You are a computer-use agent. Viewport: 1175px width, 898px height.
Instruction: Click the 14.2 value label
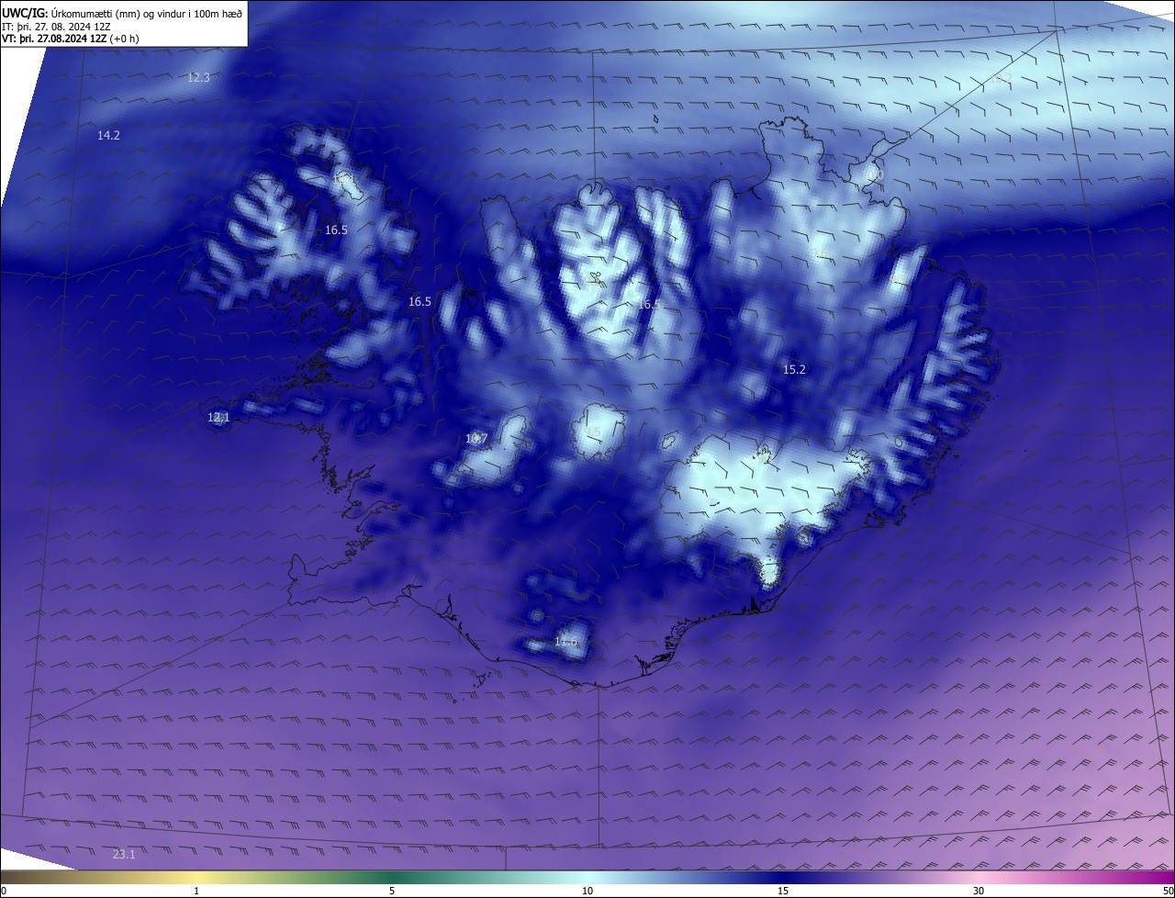pyautogui.click(x=108, y=136)
